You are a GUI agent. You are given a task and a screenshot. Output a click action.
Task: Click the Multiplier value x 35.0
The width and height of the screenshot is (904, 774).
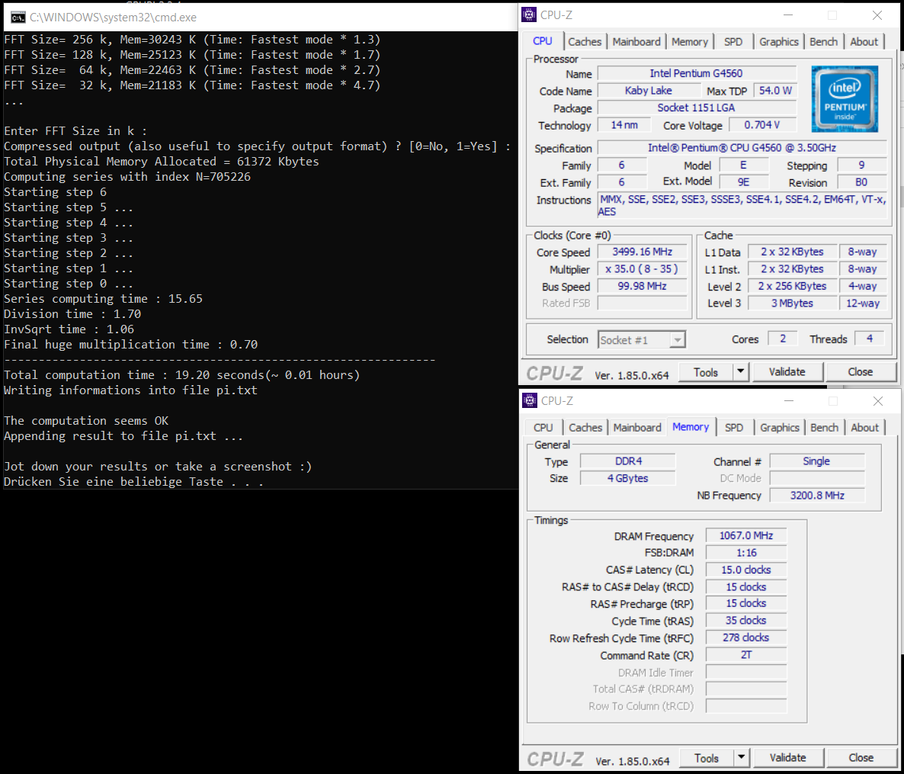pyautogui.click(x=643, y=269)
